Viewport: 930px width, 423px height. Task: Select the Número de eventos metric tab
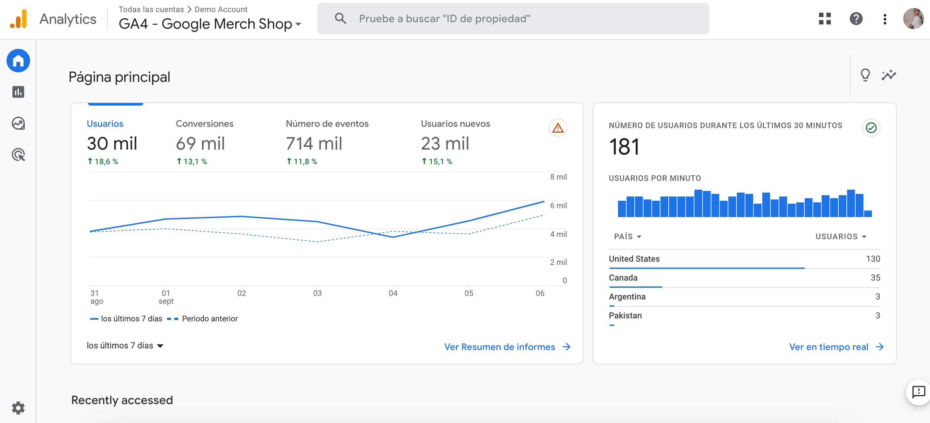(x=327, y=143)
